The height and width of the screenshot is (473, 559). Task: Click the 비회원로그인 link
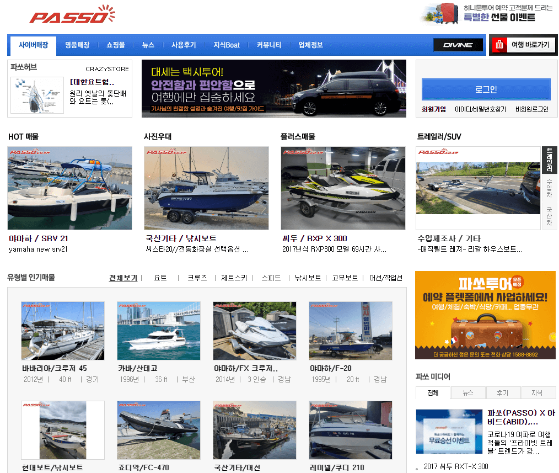[531, 109]
